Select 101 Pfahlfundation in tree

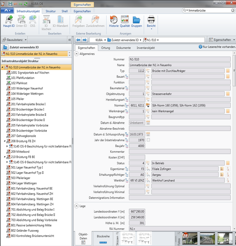pos(23,78)
